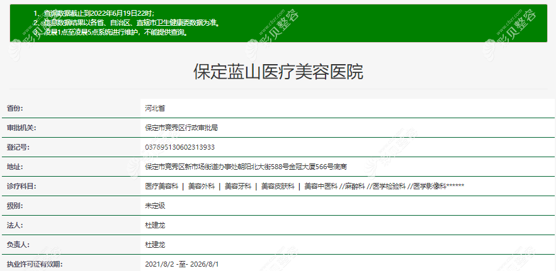
Task: Select the validity period 2021/8/2 -至- 2026/8/1
Action: click(x=182, y=264)
